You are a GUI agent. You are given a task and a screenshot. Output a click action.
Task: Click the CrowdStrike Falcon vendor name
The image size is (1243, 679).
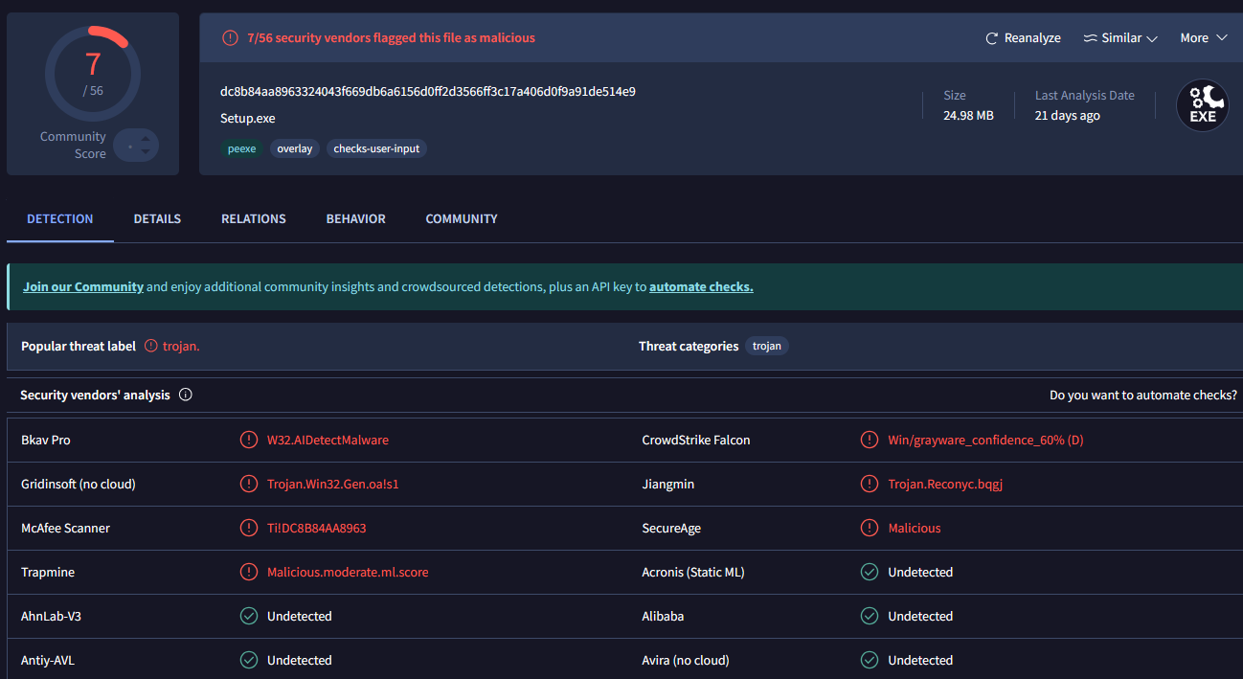point(696,440)
